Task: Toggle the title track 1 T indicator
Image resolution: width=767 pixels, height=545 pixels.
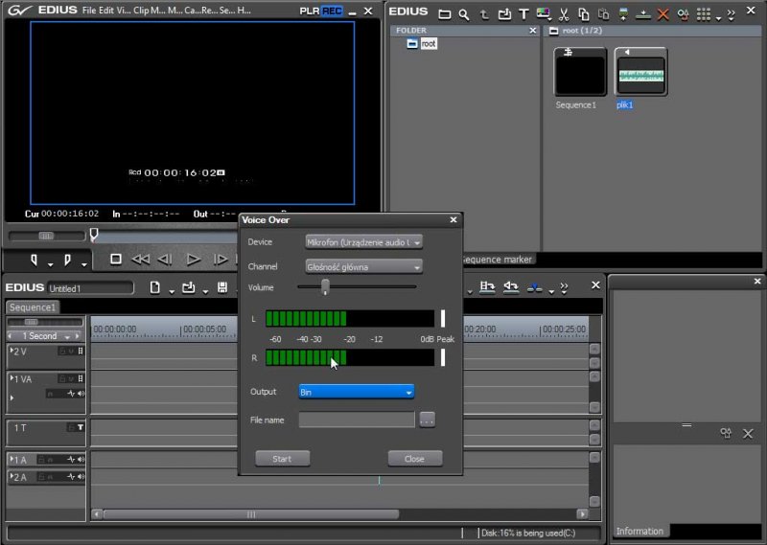Action: click(x=80, y=427)
